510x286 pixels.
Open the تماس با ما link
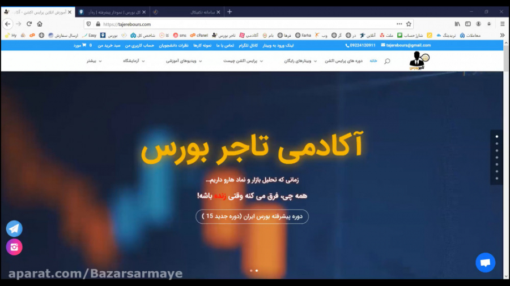[x=225, y=45]
